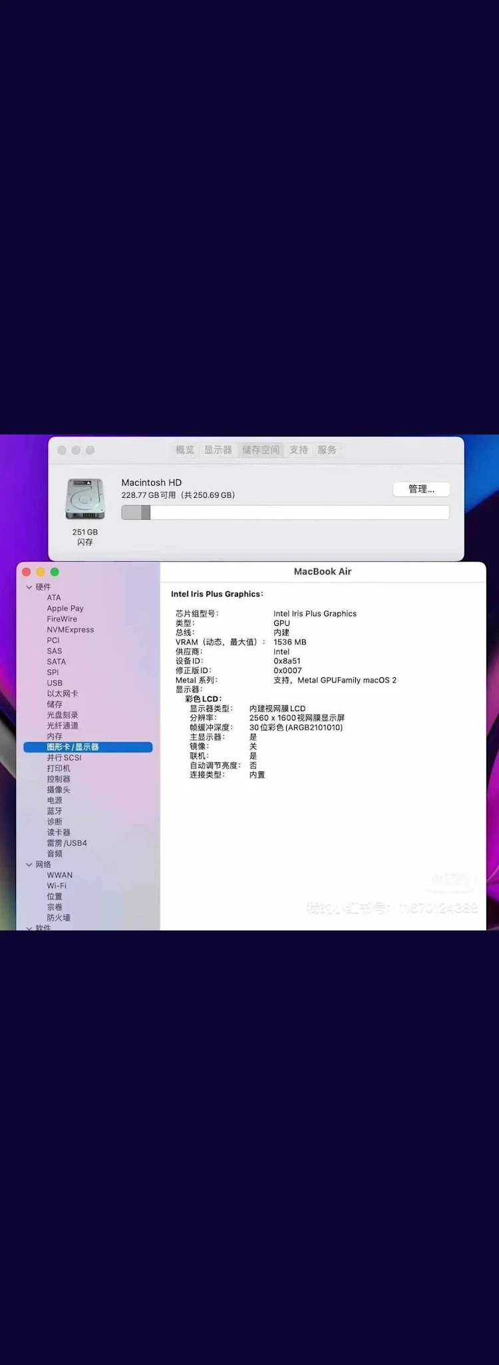Select SPI in the sidebar
This screenshot has width=499, height=1365.
53,673
